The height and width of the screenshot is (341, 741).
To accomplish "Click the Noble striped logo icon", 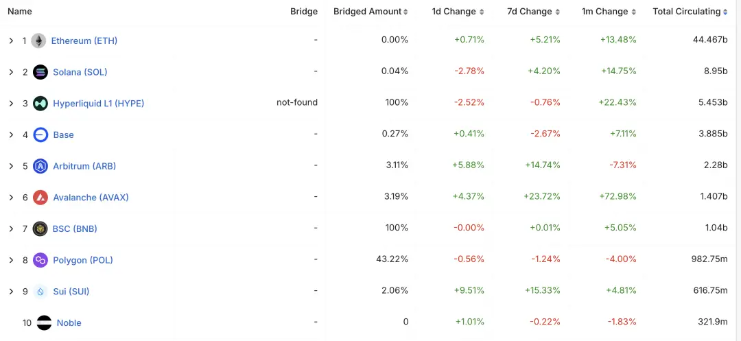I will click(x=44, y=322).
